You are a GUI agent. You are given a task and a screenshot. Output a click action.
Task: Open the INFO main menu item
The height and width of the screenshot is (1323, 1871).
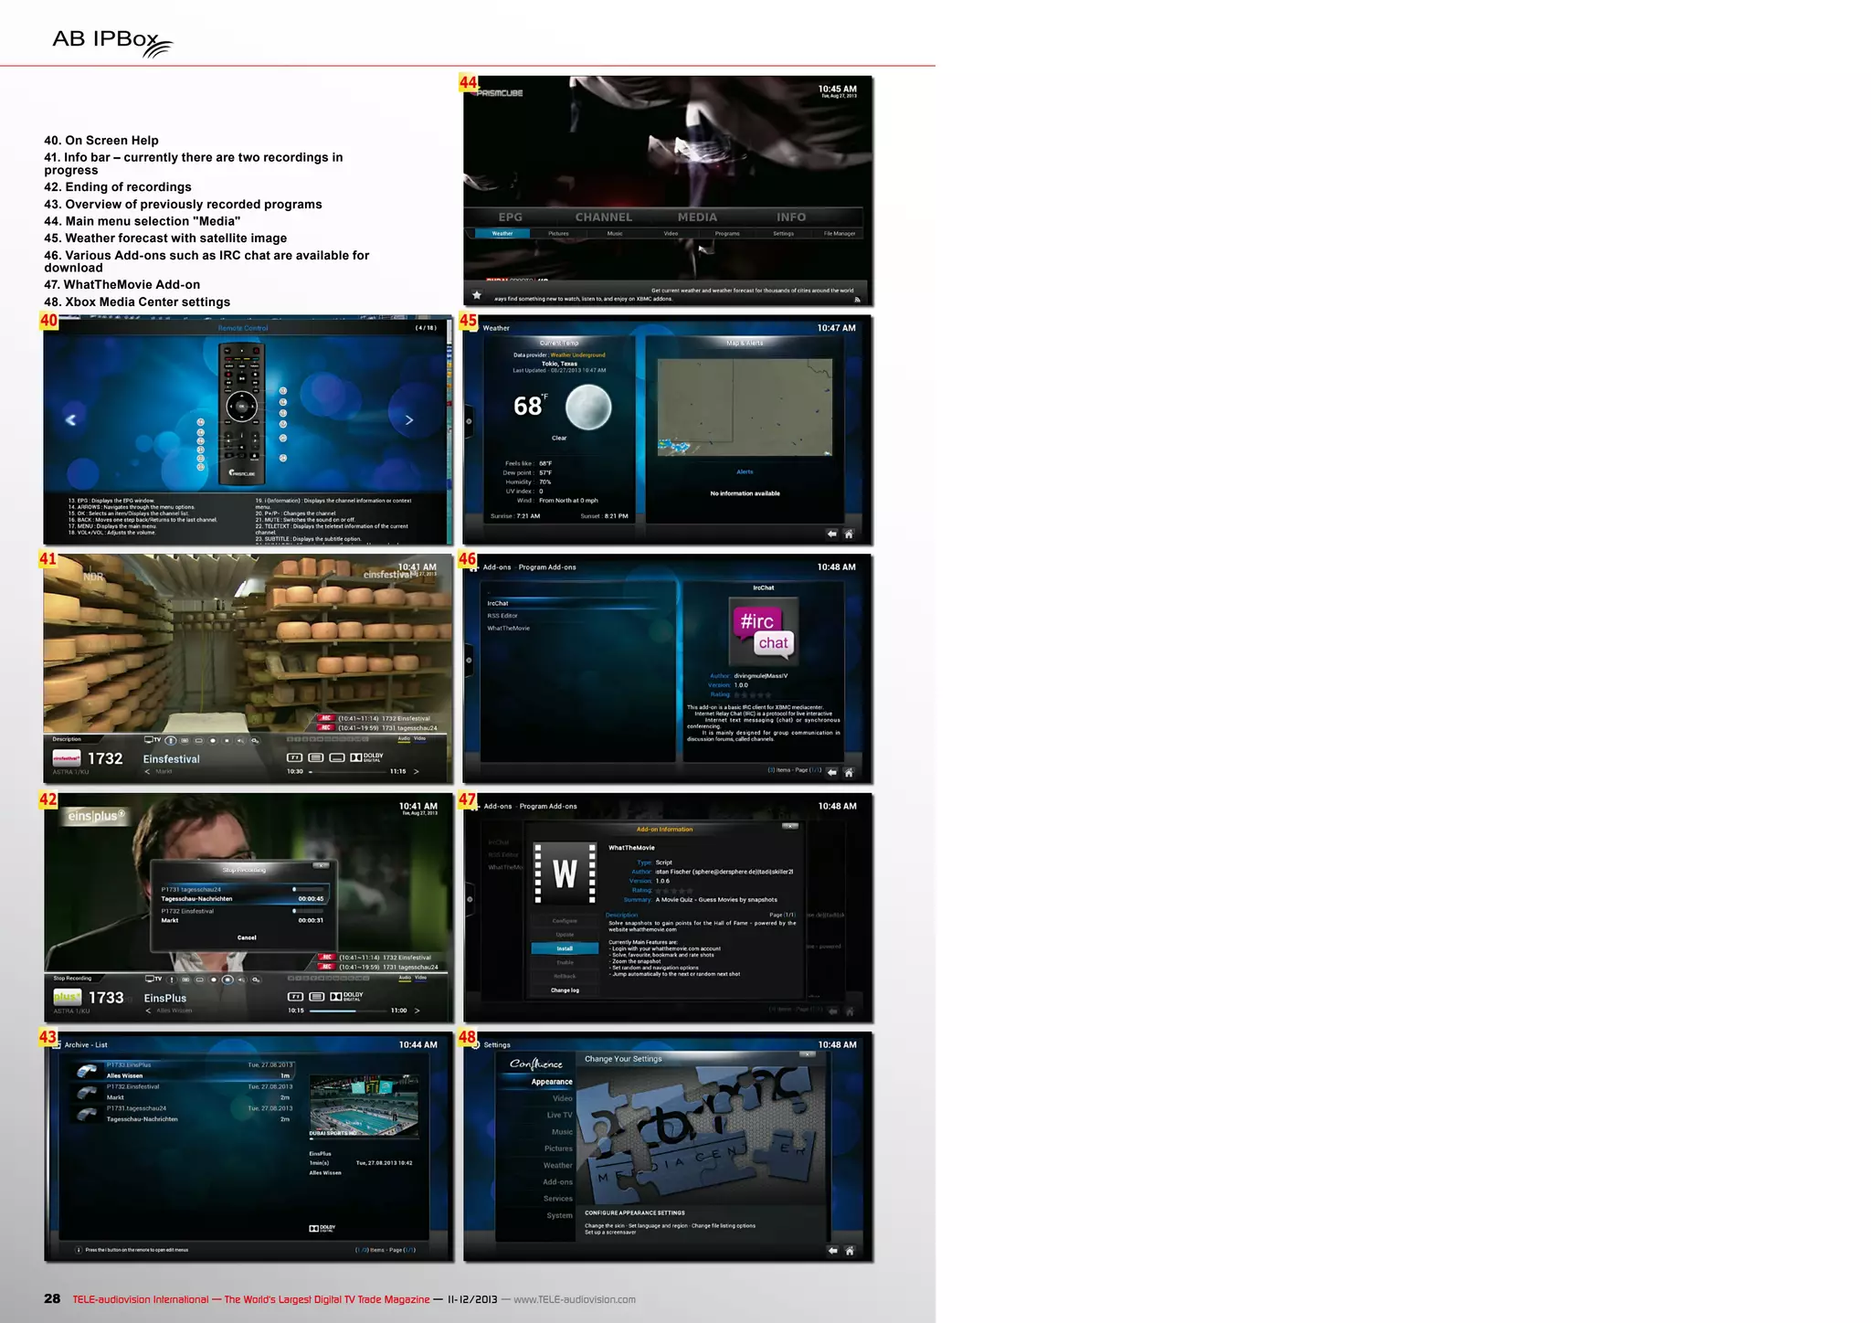pyautogui.click(x=791, y=217)
